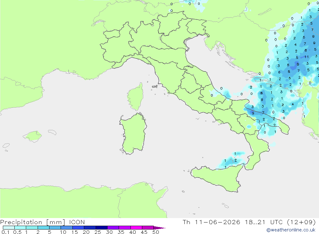Viewport: 319px width, 234px height.
Task: Click the legend value label '50'
Action: pos(156,232)
